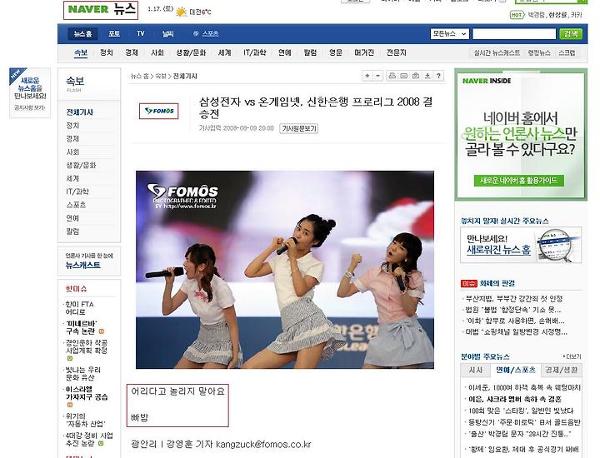Select 생활/문화 in top category menu
Viewport: 600px width, 458px height.
click(x=191, y=52)
